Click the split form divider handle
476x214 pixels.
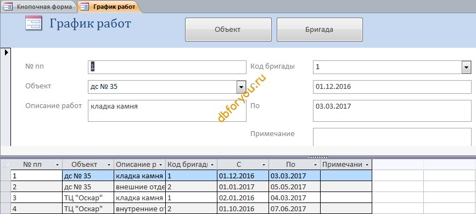tap(318, 157)
